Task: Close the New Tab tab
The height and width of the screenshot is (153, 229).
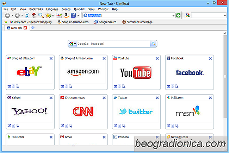Action: click(x=25, y=28)
